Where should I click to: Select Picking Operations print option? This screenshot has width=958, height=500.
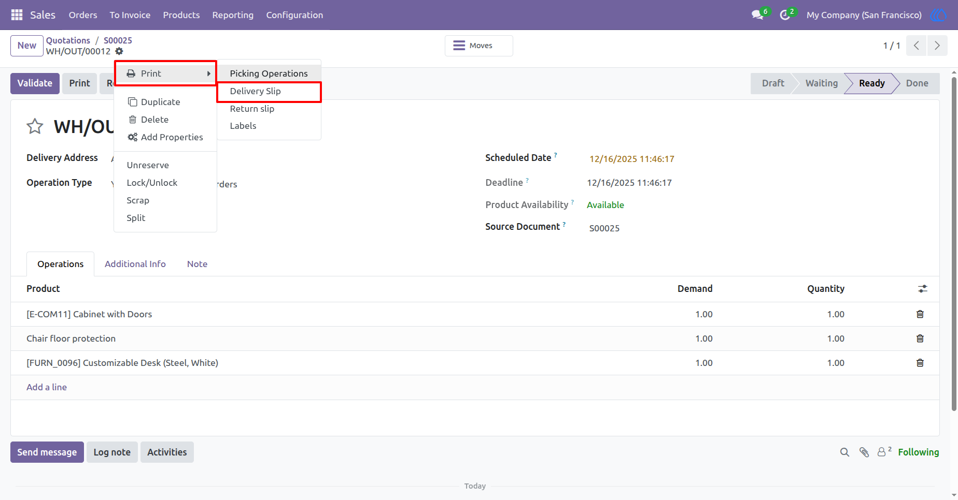[269, 73]
